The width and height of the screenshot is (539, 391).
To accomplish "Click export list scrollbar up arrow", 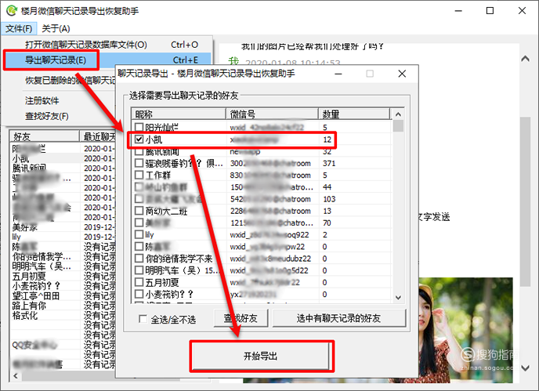I will click(398, 114).
